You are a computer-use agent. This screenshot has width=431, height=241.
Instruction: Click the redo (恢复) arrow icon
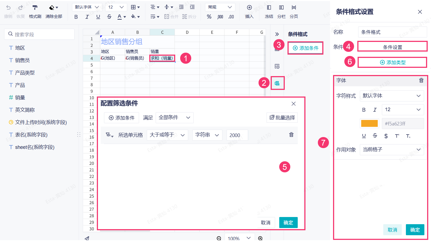point(21,7)
